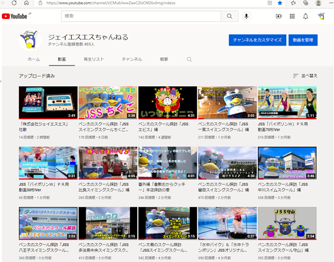Image resolution: width=334 pixels, height=262 pixels.
Task: Open the browser collections icon
Action: (x=306, y=3)
